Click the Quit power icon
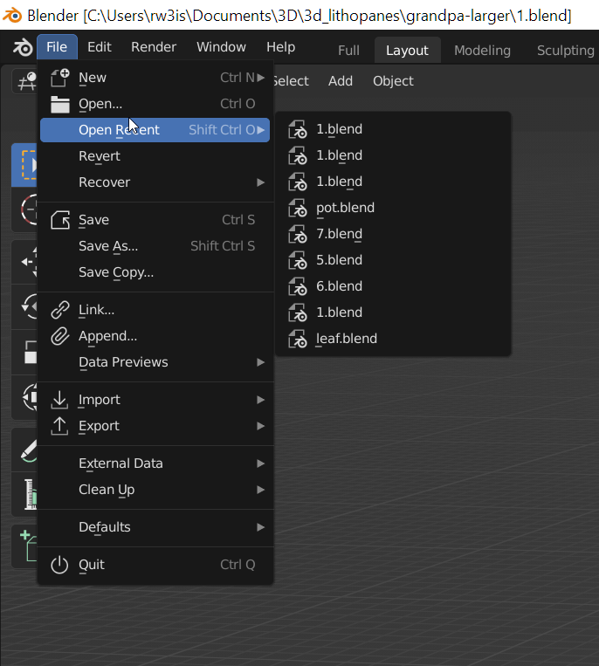This screenshot has height=666, width=599. [x=59, y=565]
